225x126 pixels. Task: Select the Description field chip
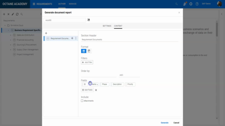coord(117,84)
